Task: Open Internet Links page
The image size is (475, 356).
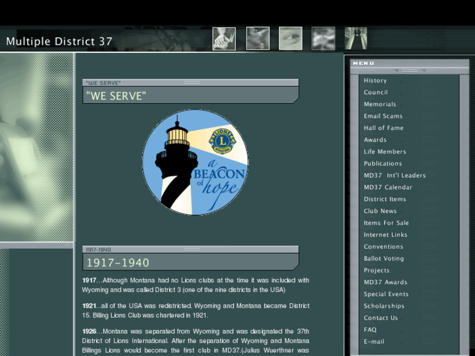Action: (385, 235)
